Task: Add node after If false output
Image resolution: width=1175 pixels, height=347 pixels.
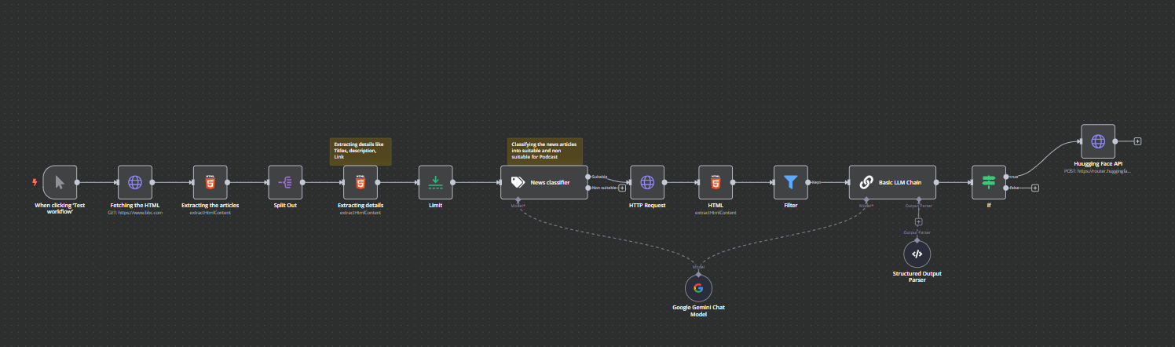Action: [x=1035, y=188]
